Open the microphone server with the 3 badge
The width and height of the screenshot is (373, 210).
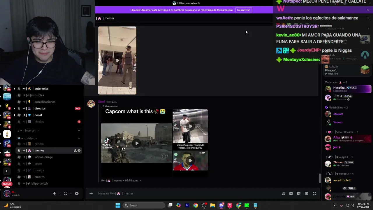pyautogui.click(x=7, y=106)
